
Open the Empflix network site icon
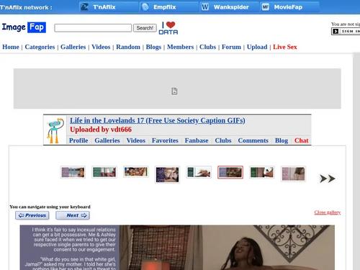click(x=145, y=7)
